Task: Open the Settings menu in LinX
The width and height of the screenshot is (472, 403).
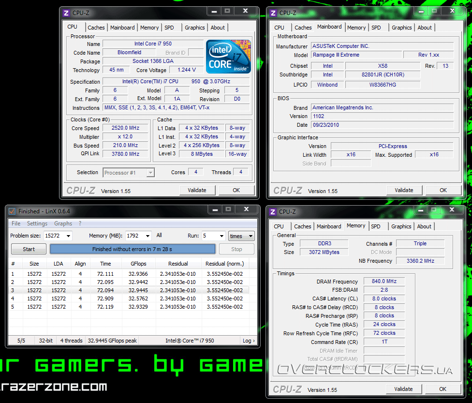Action: point(37,224)
